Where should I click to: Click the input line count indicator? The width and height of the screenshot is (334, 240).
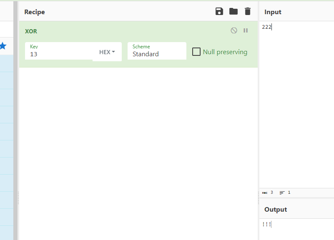285,192
